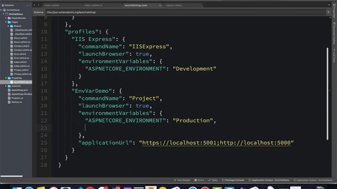The width and height of the screenshot is (337, 189).
Task: Open the Schema URL dropdown arrow
Action: (x=329, y=12)
